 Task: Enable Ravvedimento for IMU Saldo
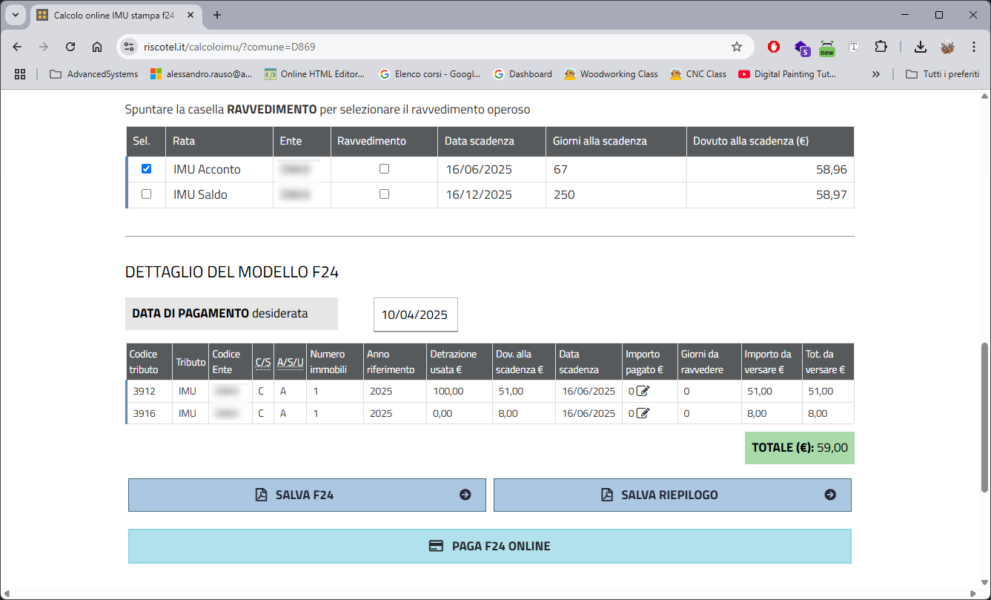point(384,194)
